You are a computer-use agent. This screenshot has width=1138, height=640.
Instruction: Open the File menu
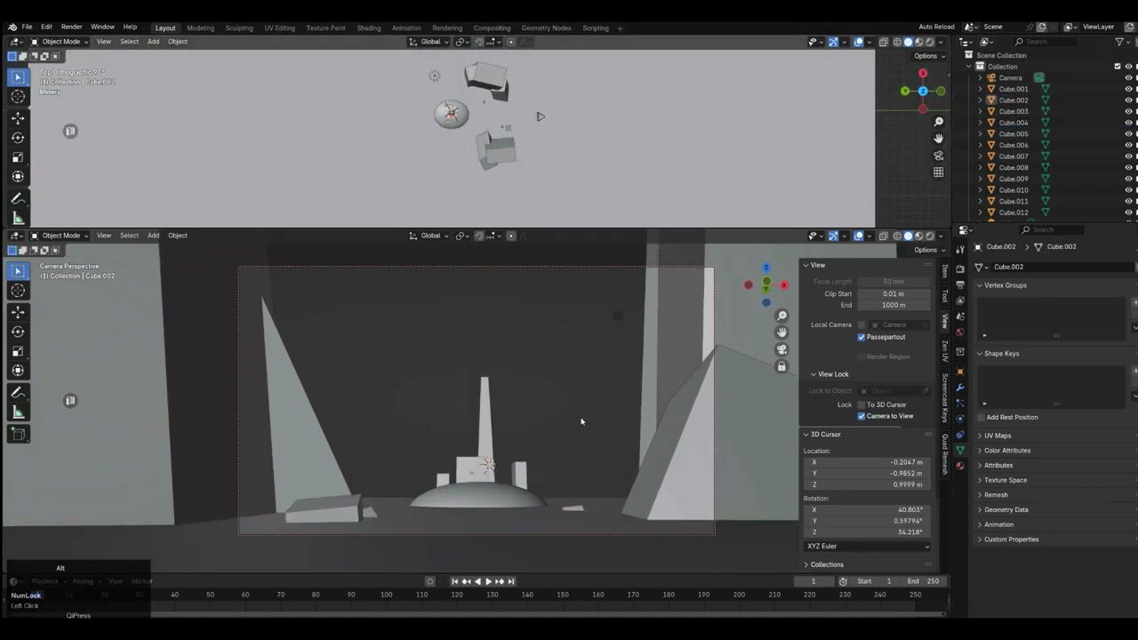[27, 28]
